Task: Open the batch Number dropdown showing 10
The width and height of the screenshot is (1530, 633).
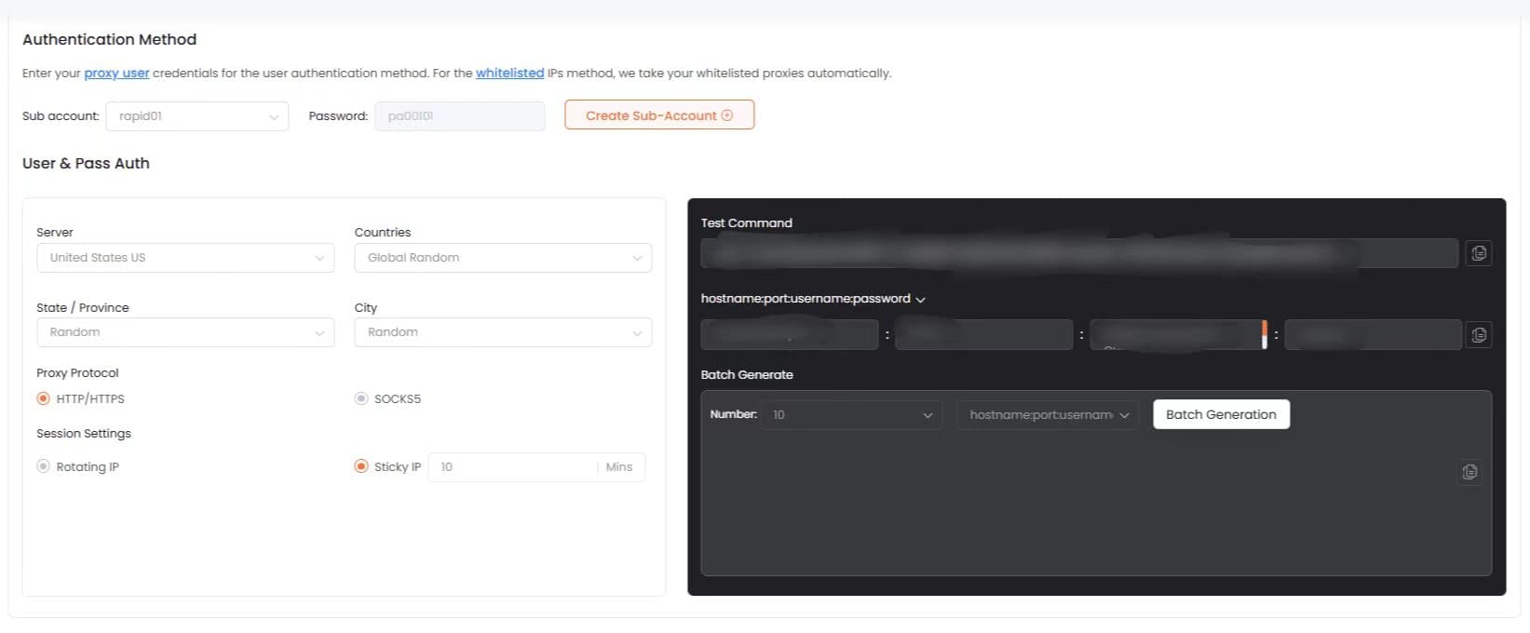Action: click(x=852, y=414)
